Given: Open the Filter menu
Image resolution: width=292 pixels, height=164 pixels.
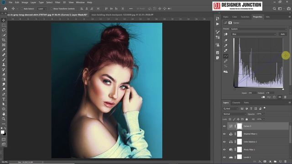Looking at the screenshot, I should pyautogui.click(x=57, y=2).
